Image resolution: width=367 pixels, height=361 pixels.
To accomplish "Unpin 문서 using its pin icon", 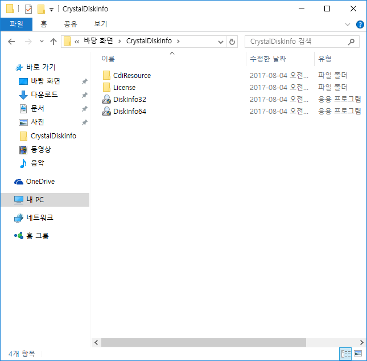I will [84, 109].
